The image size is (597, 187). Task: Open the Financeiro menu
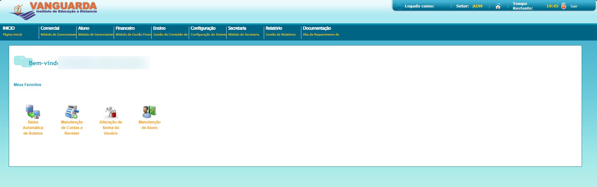(x=125, y=28)
